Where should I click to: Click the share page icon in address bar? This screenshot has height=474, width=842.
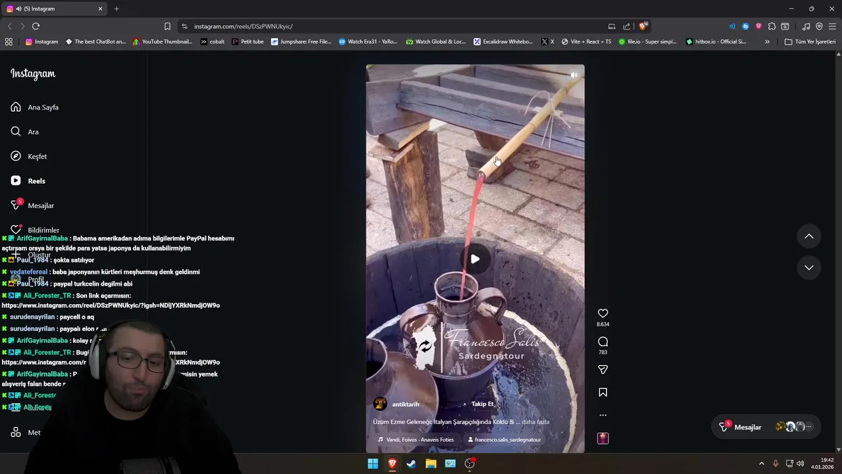click(x=626, y=26)
